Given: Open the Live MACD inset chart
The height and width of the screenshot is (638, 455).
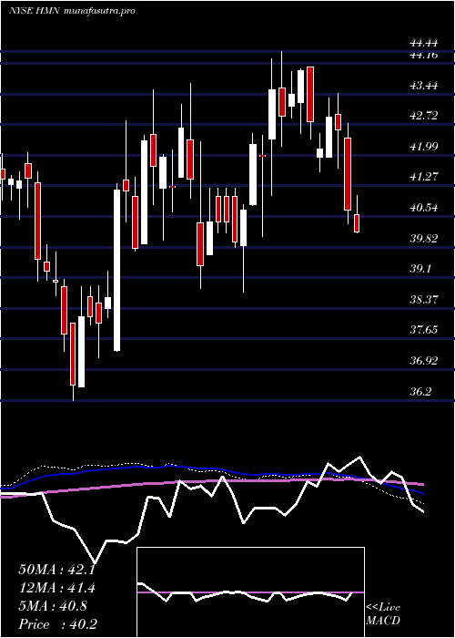Looking at the screenshot, I should coord(250,592).
